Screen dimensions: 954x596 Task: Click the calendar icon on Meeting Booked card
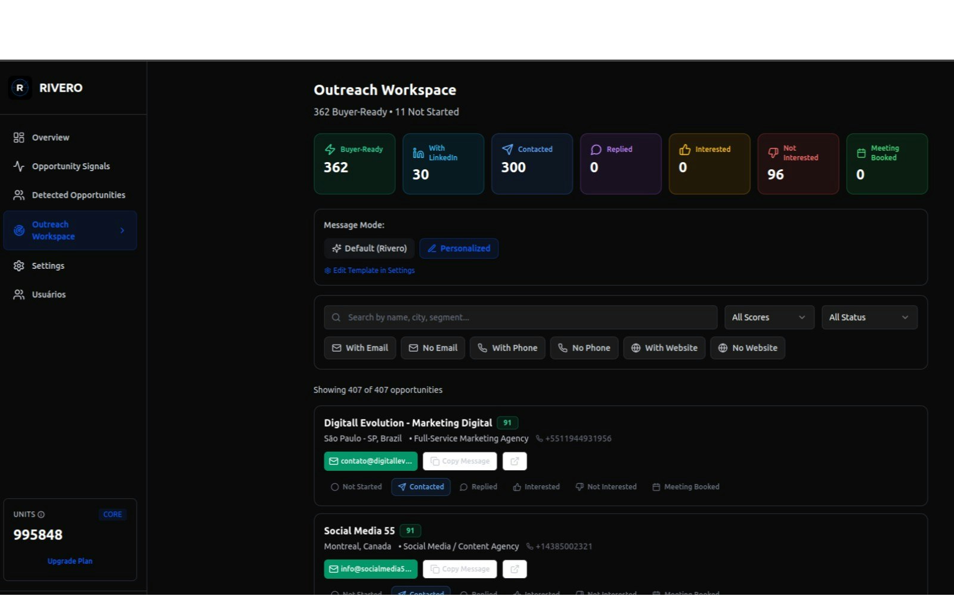pos(861,153)
